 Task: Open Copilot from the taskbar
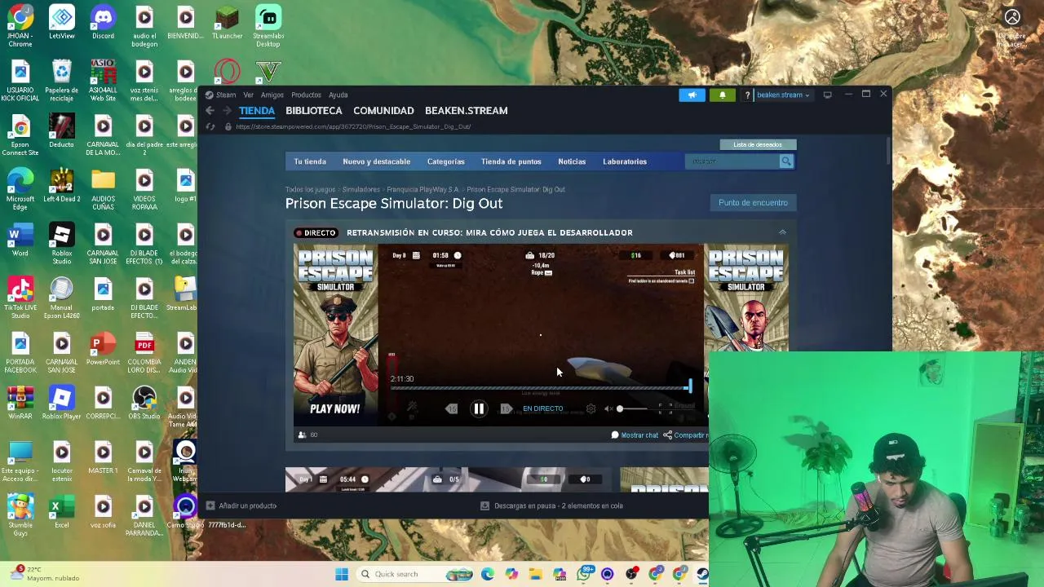click(511, 574)
